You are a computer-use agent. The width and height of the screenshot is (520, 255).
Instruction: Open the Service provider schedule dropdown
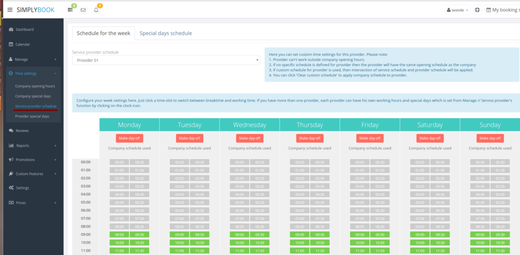click(165, 60)
